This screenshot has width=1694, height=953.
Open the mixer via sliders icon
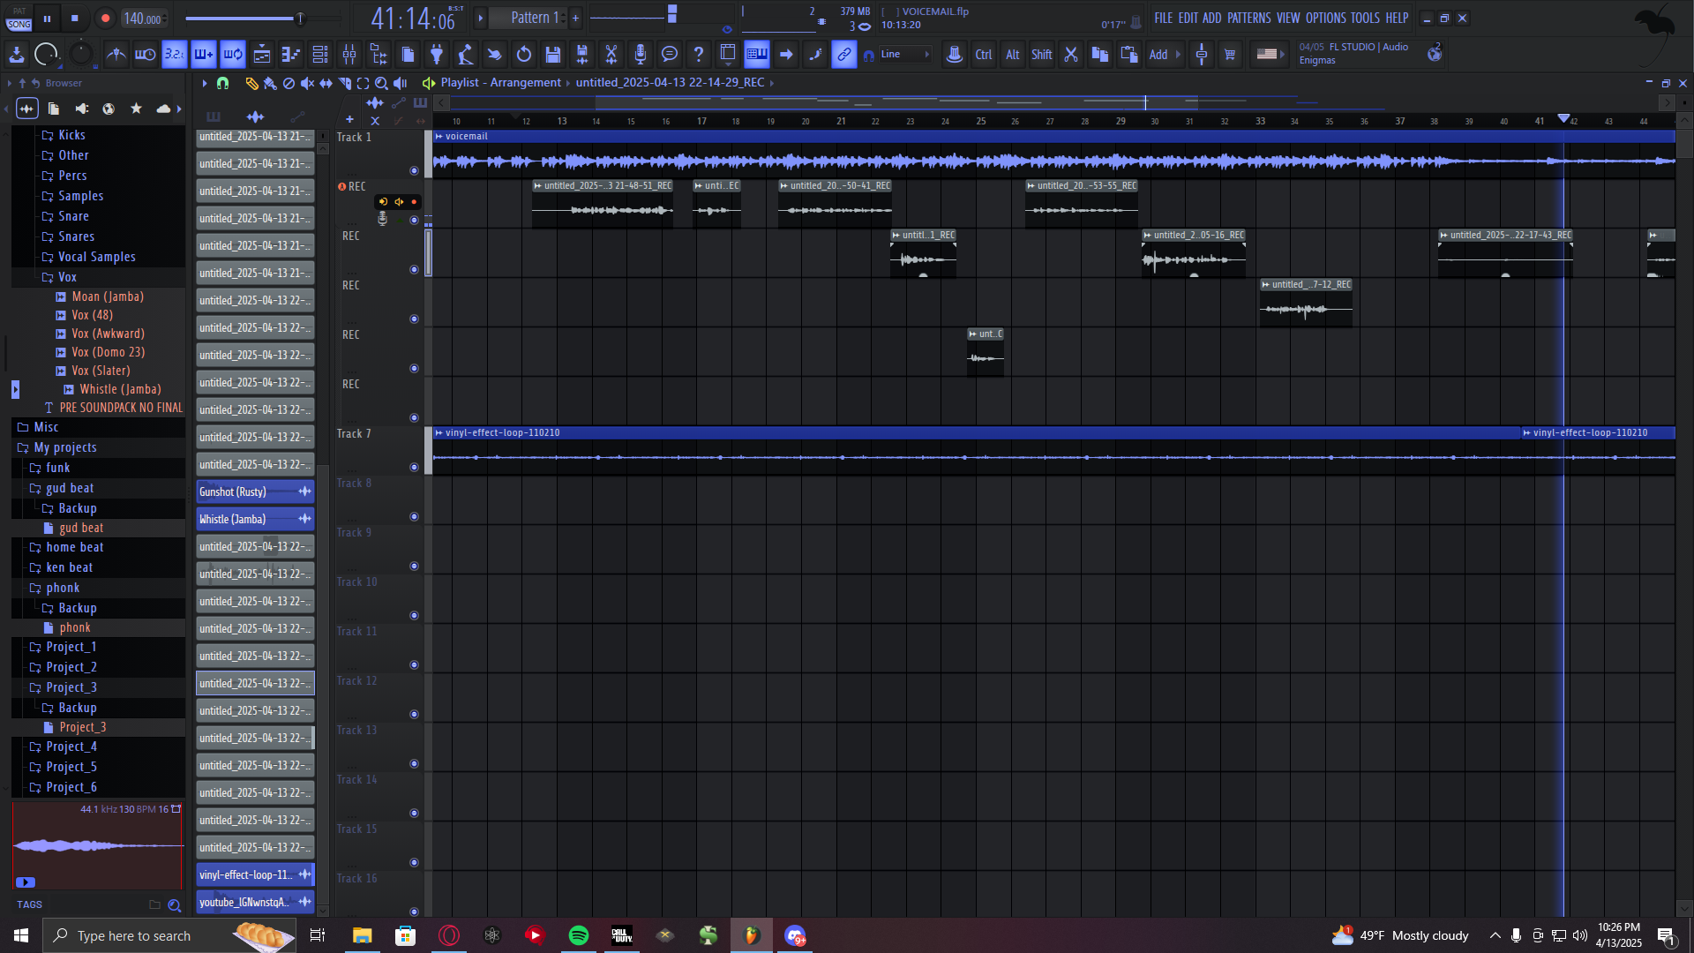point(349,55)
